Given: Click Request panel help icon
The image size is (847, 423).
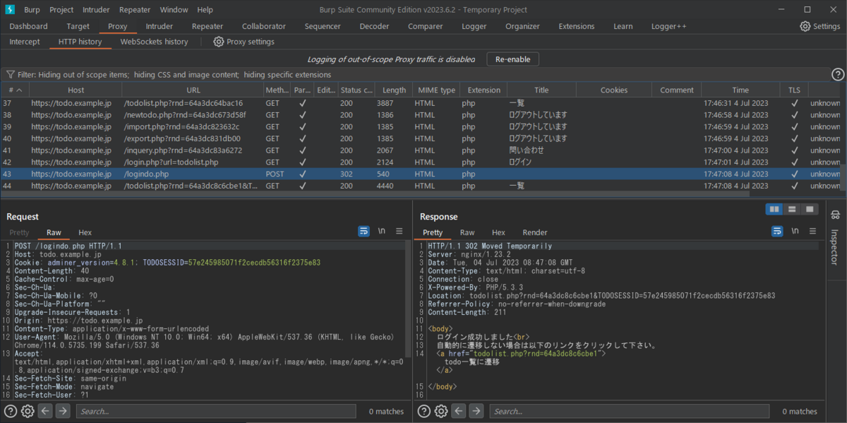Looking at the screenshot, I should (x=11, y=411).
